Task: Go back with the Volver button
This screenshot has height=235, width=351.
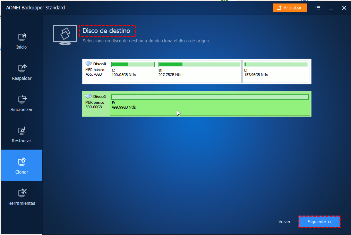Action: 284,222
